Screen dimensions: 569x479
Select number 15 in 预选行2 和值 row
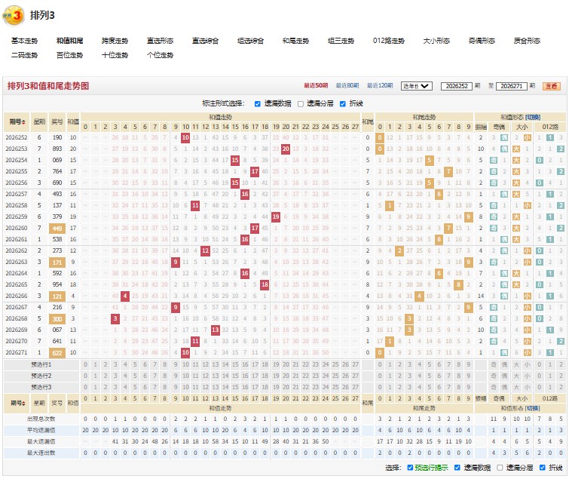click(235, 376)
